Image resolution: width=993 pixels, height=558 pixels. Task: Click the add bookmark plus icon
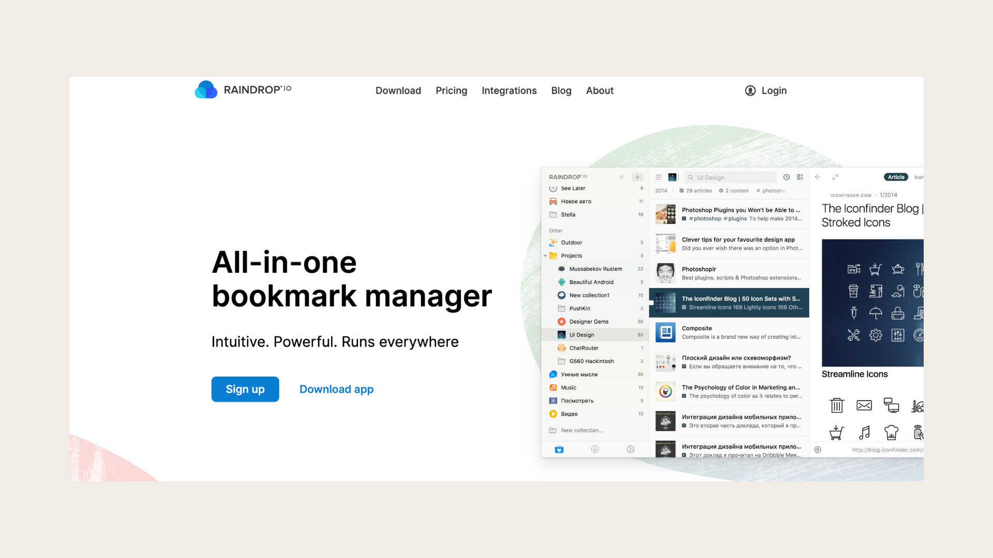637,177
